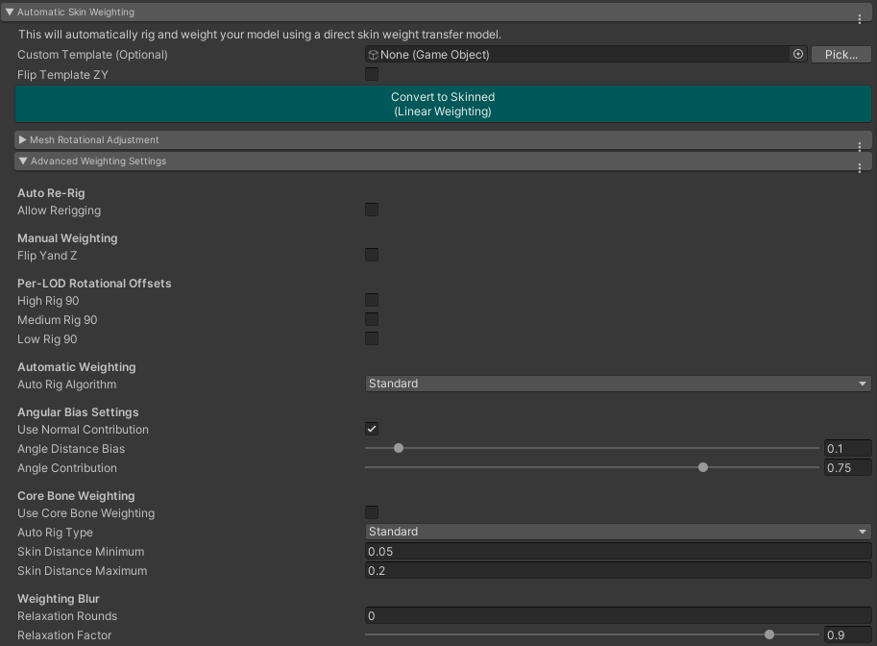Enable Allow Rerigging checkbox

372,210
